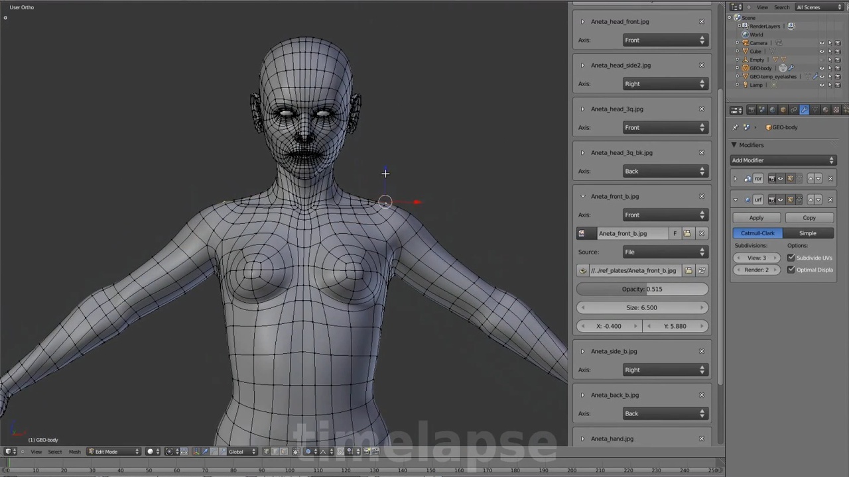Open the Search menu in the Outliner
849x477 pixels.
pos(781,7)
